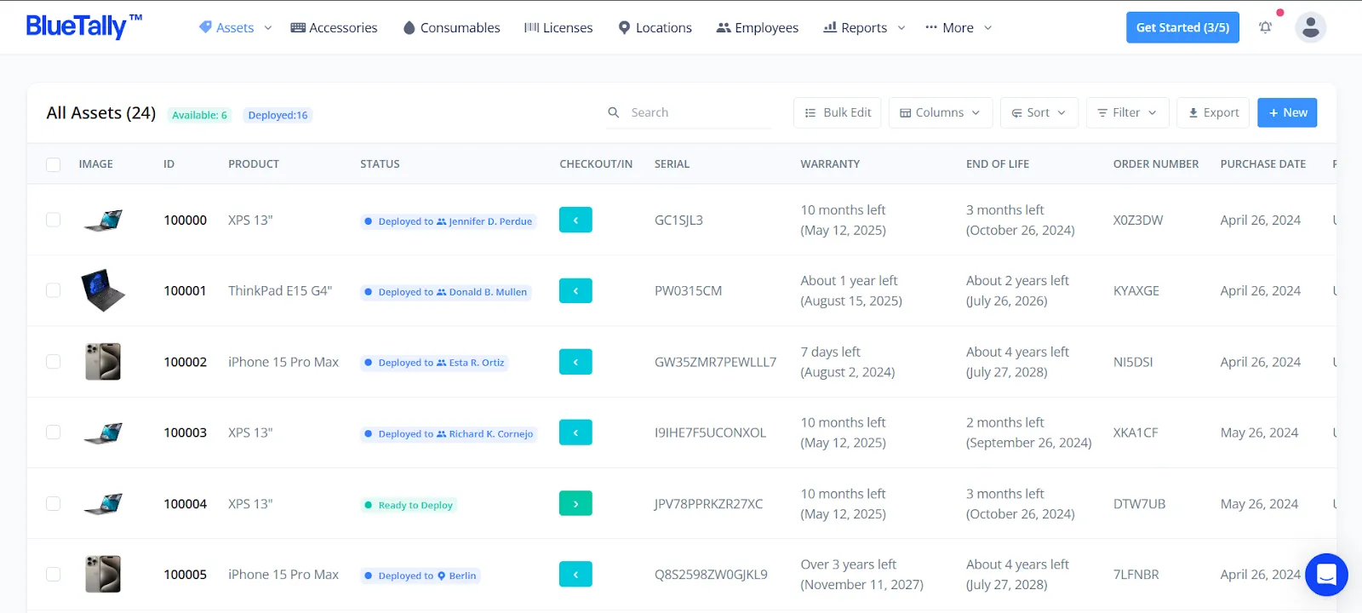Check in asset 100001 ThinkPad arrow button
The width and height of the screenshot is (1362, 613).
click(575, 290)
